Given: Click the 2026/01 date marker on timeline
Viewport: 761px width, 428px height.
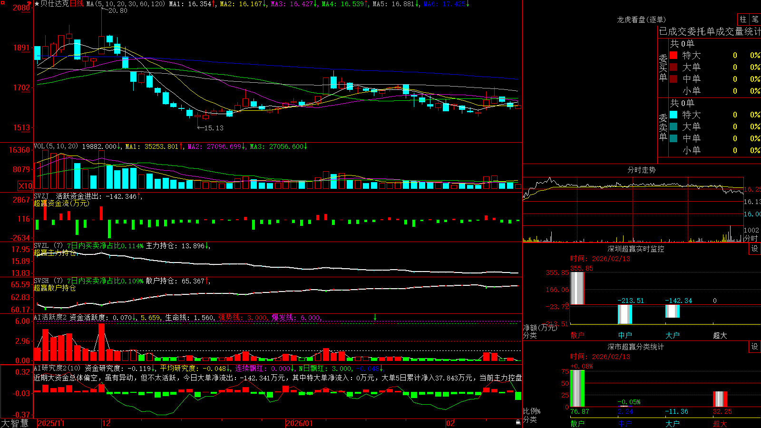Looking at the screenshot, I should tap(299, 423).
